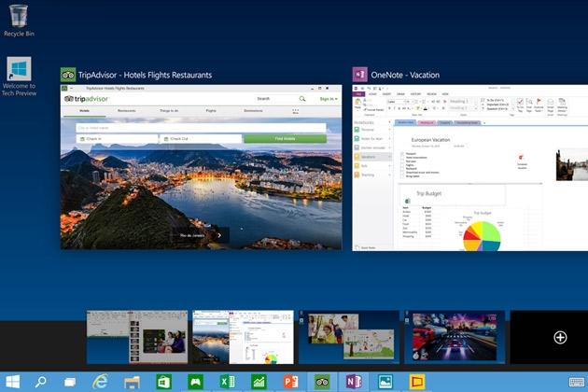The image size is (588, 392).
Task: Click the Email Page icon in OneNote ribbon
Action: 550,106
